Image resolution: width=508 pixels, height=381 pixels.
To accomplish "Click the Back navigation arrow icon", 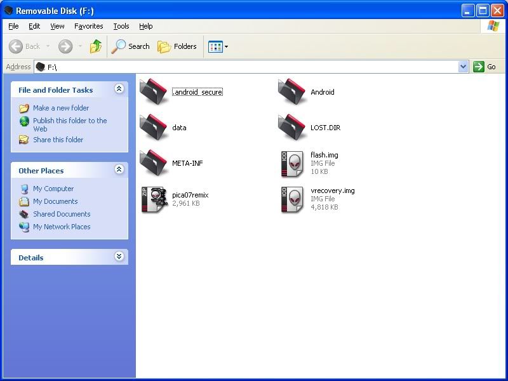I will [x=15, y=46].
